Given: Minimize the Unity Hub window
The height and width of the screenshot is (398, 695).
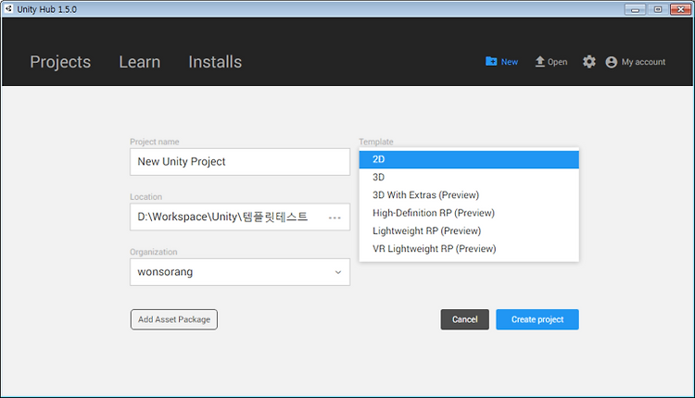Looking at the screenshot, I should click(635, 9).
